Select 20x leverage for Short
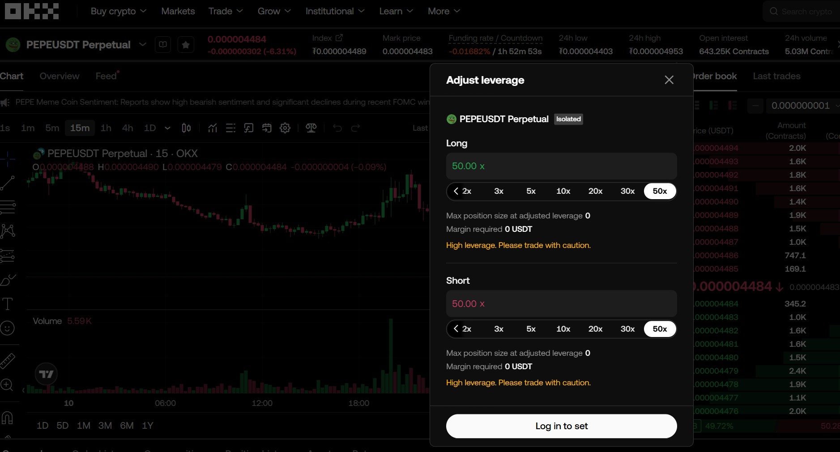 pos(595,329)
